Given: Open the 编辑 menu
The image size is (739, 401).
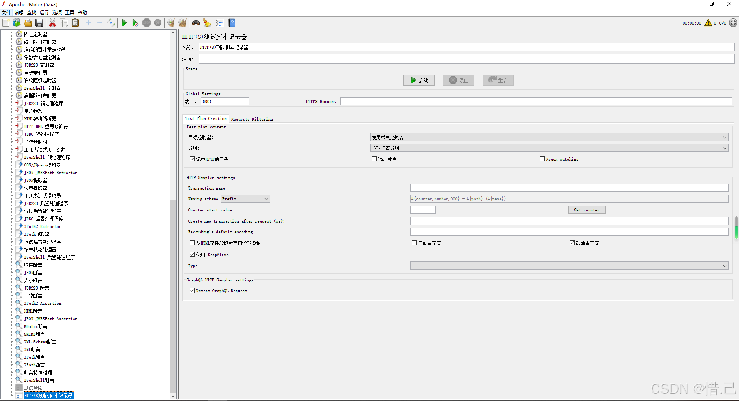Looking at the screenshot, I should (x=19, y=12).
